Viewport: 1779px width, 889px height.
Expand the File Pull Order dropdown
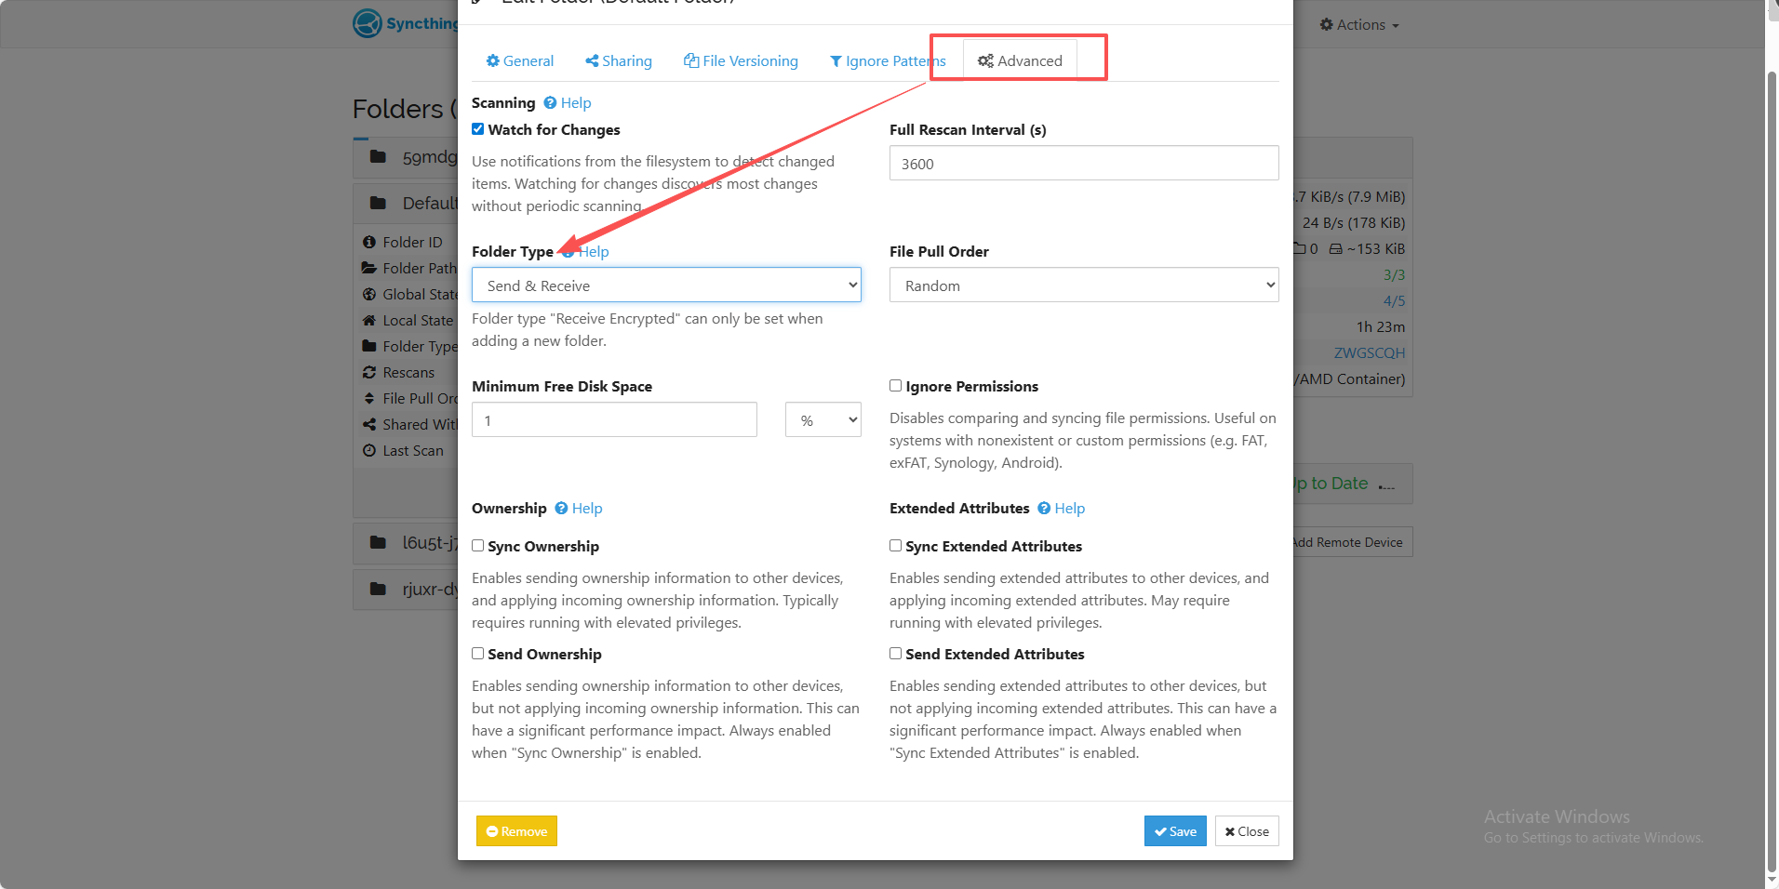tap(1084, 285)
